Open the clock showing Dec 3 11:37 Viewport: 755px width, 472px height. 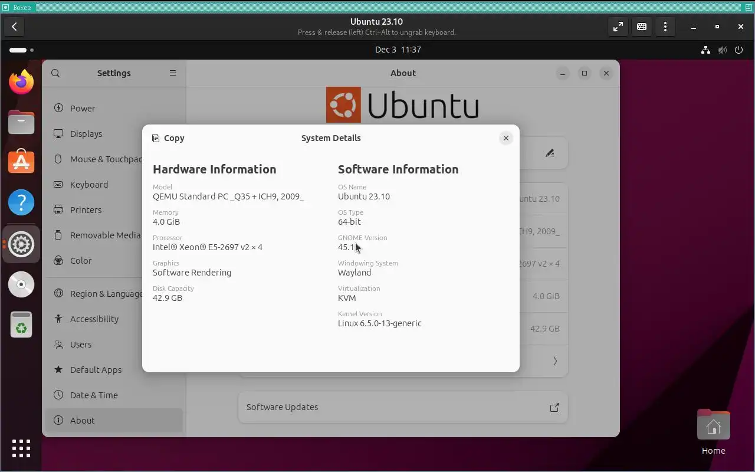pos(398,50)
